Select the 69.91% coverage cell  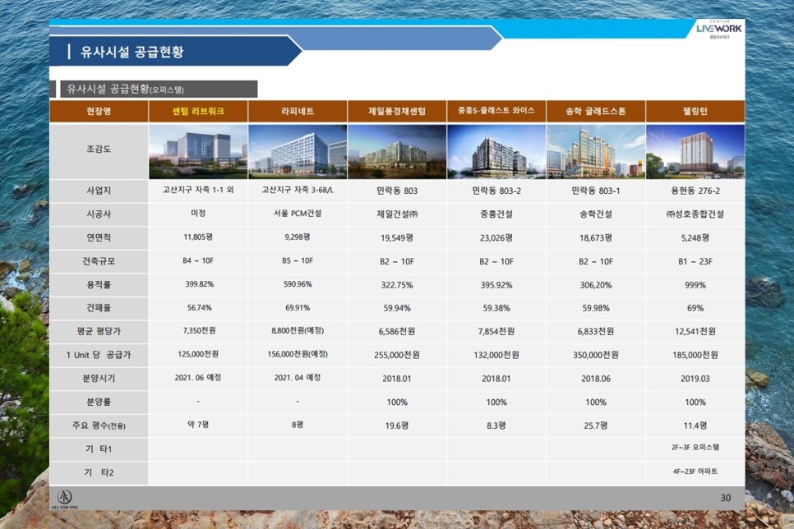298,307
